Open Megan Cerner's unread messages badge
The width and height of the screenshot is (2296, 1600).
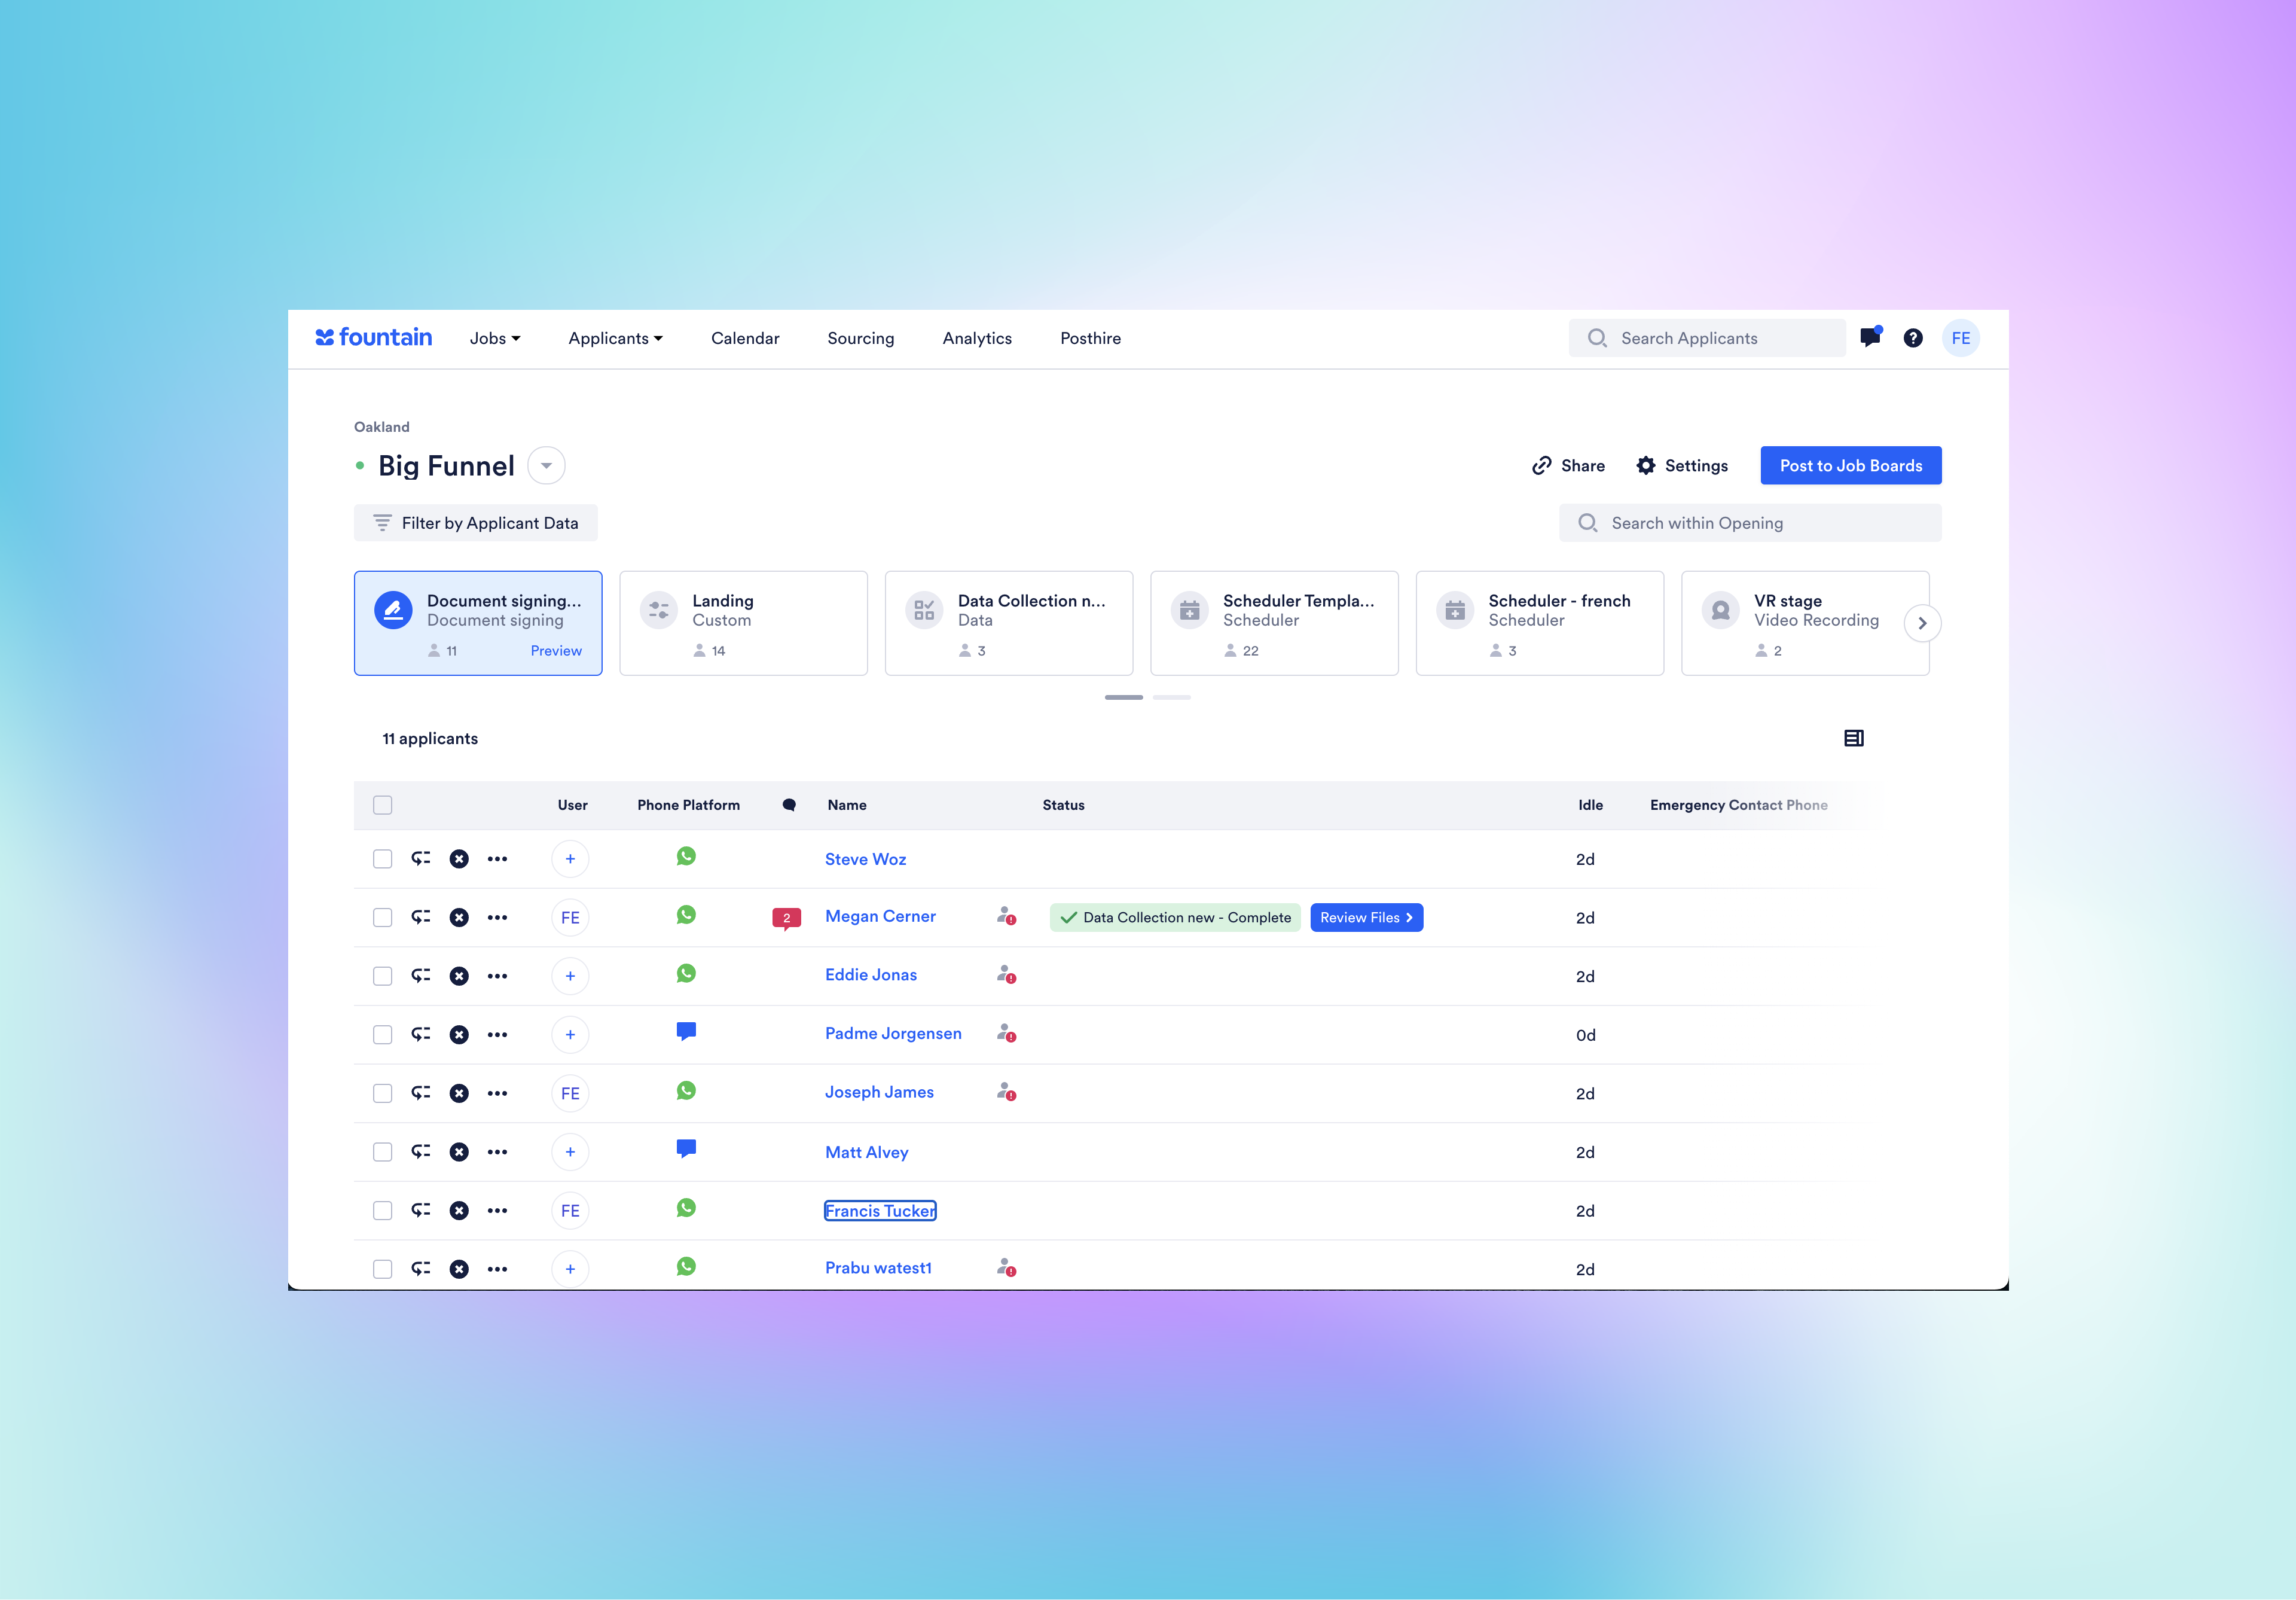click(786, 918)
